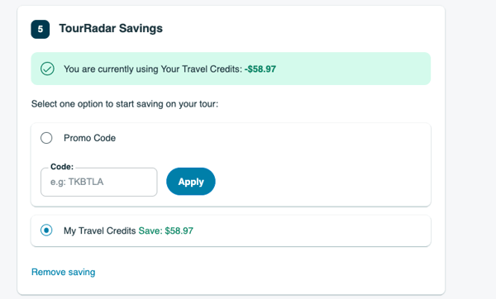
Task: Click the TourRadar Savings heading
Action: (x=111, y=28)
